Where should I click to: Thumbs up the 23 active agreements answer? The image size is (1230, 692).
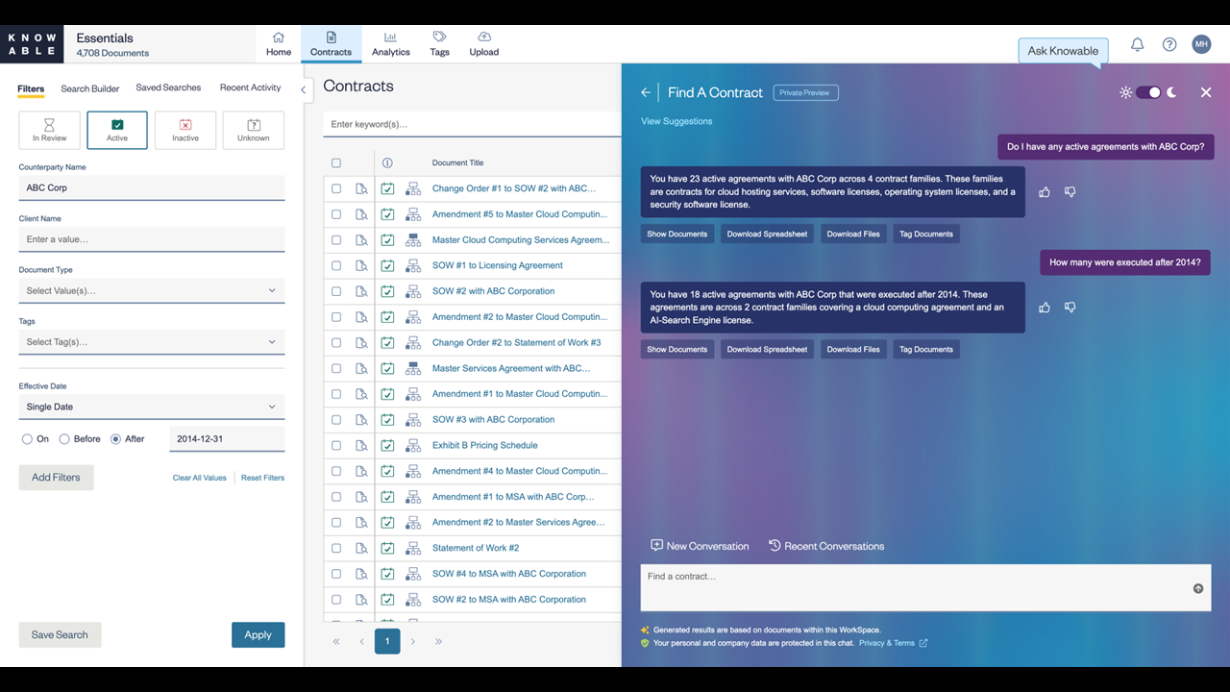click(x=1045, y=192)
